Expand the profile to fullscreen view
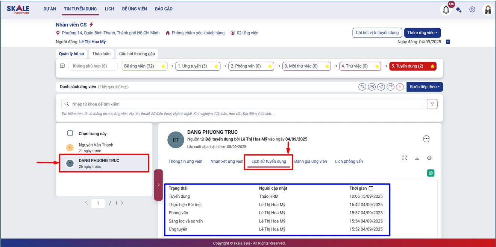496x247 pixels. click(x=405, y=158)
